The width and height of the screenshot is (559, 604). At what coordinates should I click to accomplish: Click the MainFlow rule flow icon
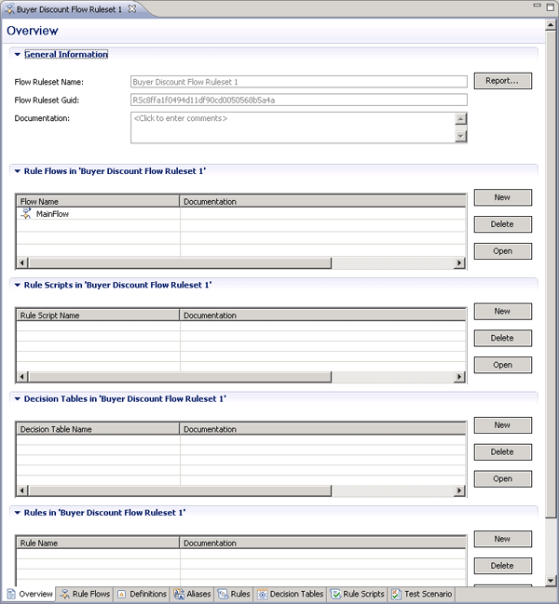26,214
